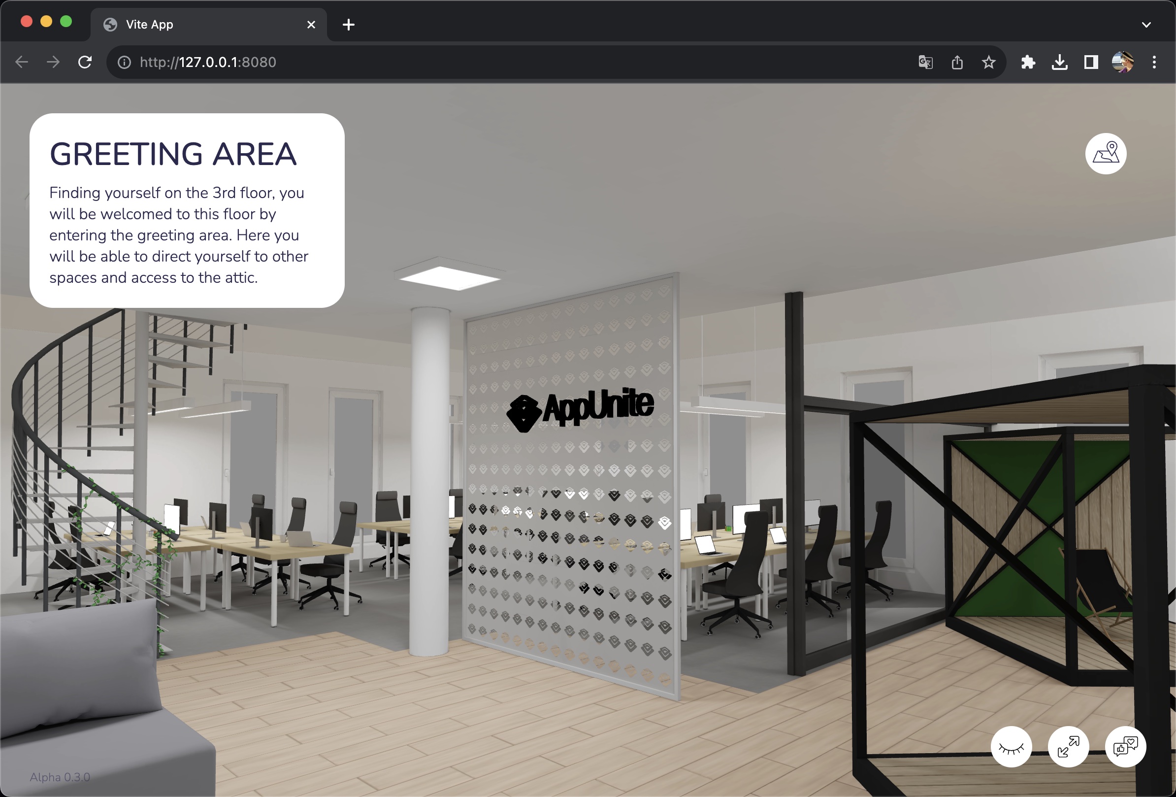Open the Extensions puzzle icon
Image resolution: width=1176 pixels, height=797 pixels.
1028,62
